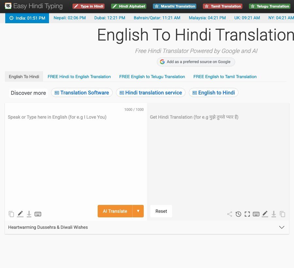Click the Bahrain/Qatar: 11:21 AM time
The image size is (294, 268).
[x=157, y=18]
